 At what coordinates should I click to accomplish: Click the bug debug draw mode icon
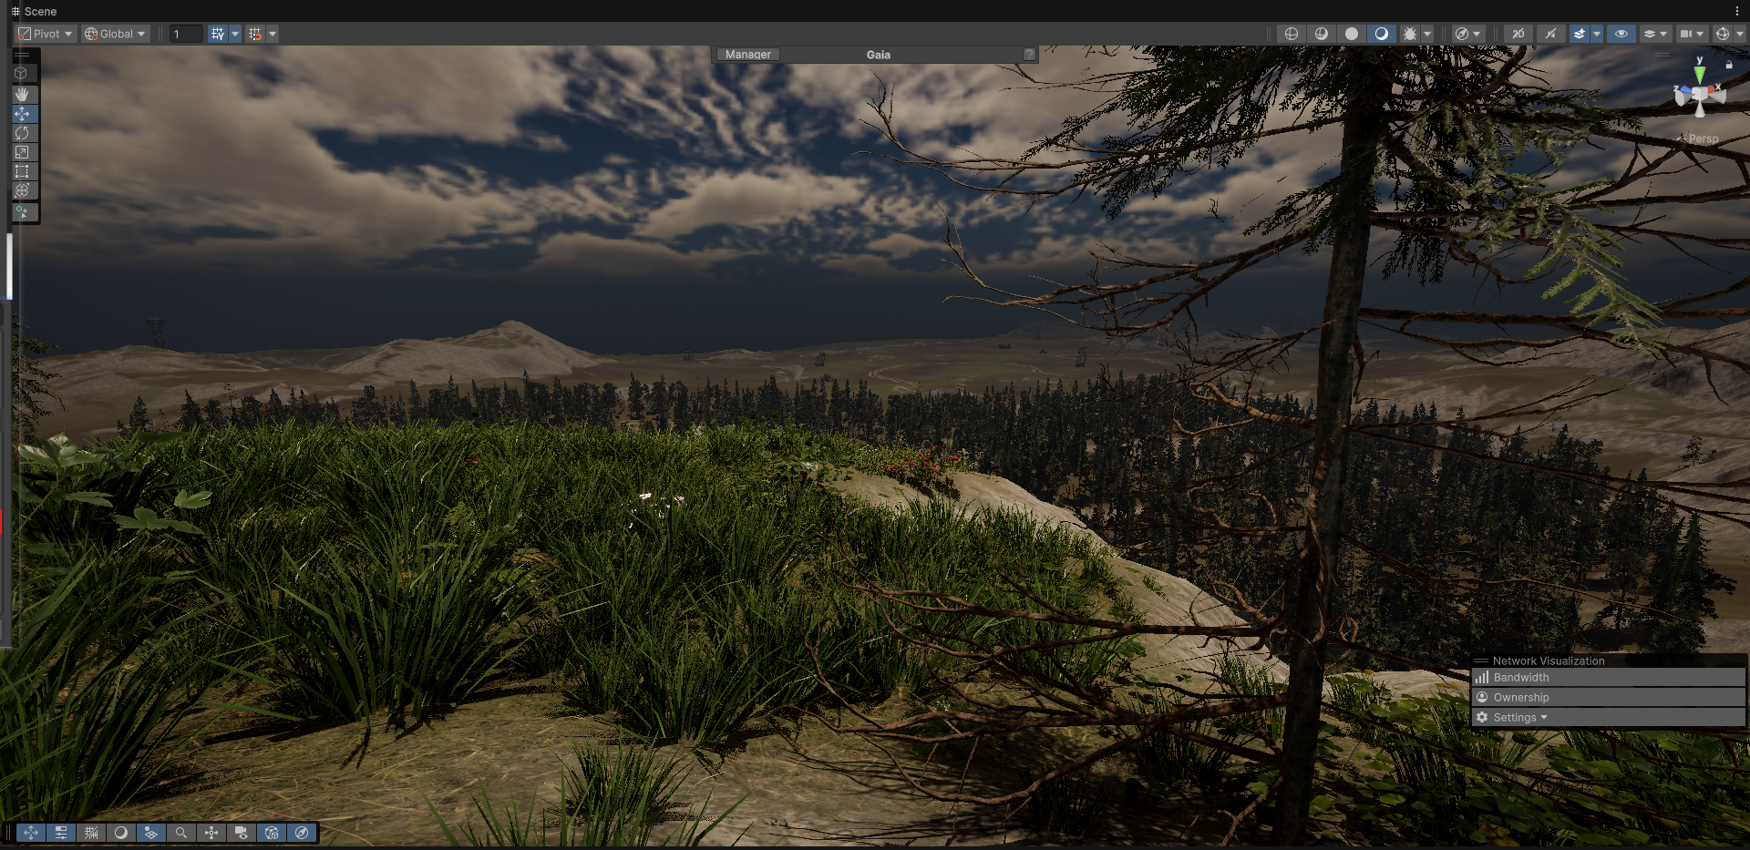point(1410,34)
